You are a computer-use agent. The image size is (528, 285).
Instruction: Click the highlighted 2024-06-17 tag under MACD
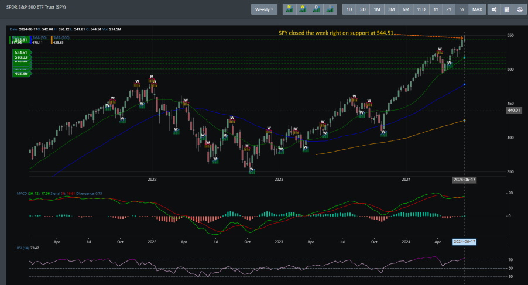[x=464, y=242]
